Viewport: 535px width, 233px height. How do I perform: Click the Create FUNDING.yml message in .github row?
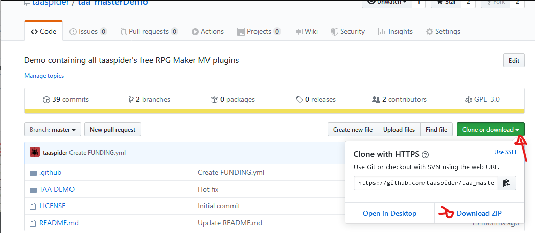coord(231,172)
